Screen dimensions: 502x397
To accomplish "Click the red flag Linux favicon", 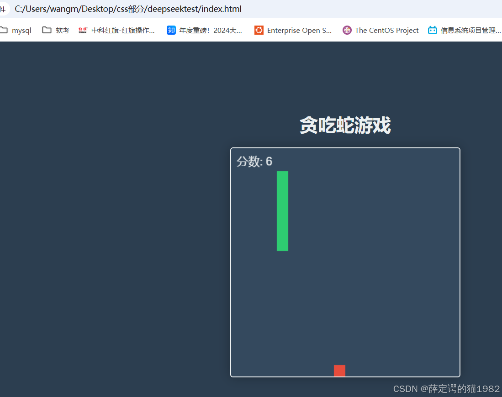I will tap(83, 30).
